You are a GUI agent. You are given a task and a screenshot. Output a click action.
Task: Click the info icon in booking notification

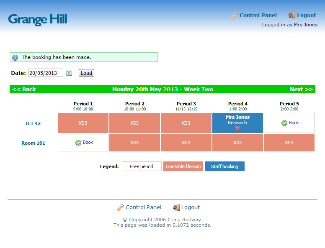15,57
